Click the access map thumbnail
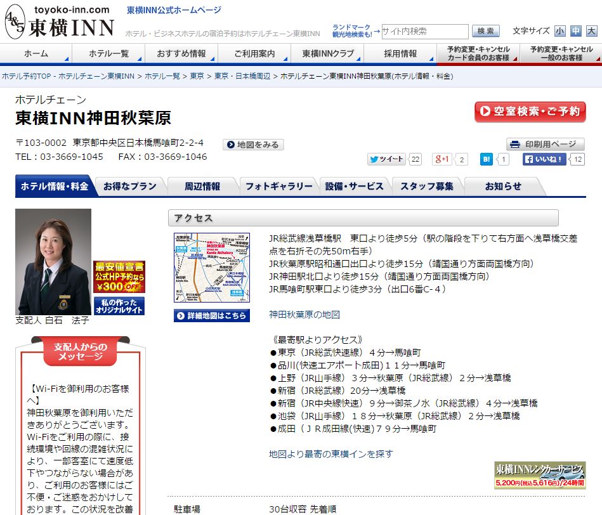This screenshot has width=602, height=515. click(x=212, y=268)
